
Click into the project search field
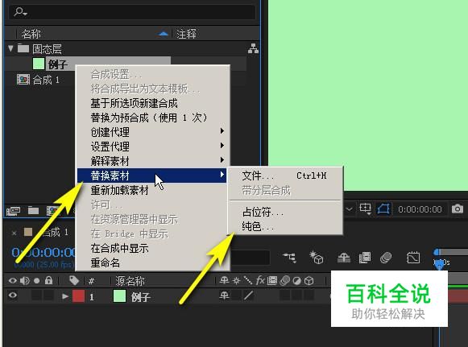(132, 12)
